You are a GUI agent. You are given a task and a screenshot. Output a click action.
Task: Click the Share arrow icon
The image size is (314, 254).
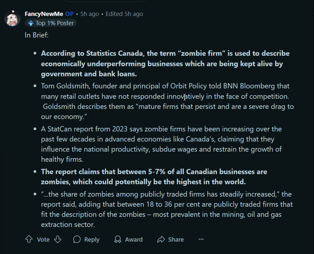coord(161,239)
